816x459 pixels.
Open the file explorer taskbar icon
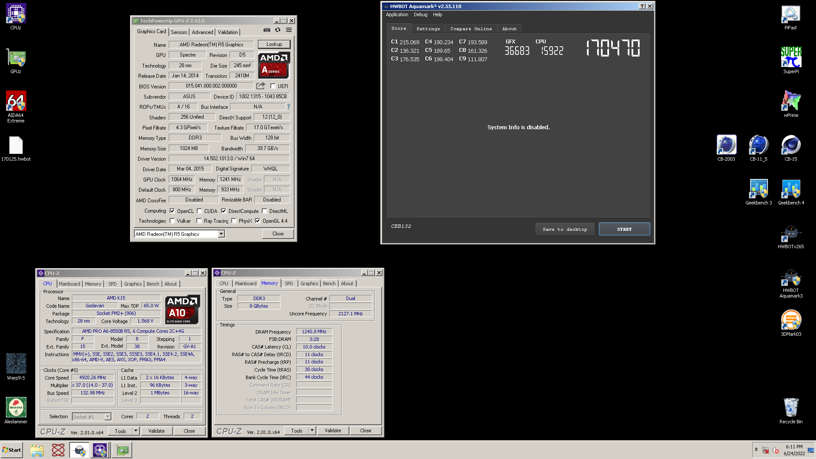pyautogui.click(x=37, y=450)
